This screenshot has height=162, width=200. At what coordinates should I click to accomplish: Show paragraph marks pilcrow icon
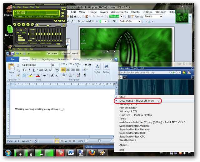coord(85,75)
